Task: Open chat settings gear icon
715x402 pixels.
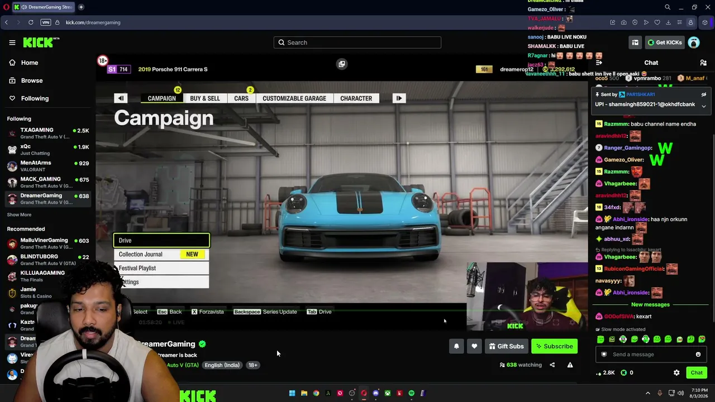Action: 676,372
